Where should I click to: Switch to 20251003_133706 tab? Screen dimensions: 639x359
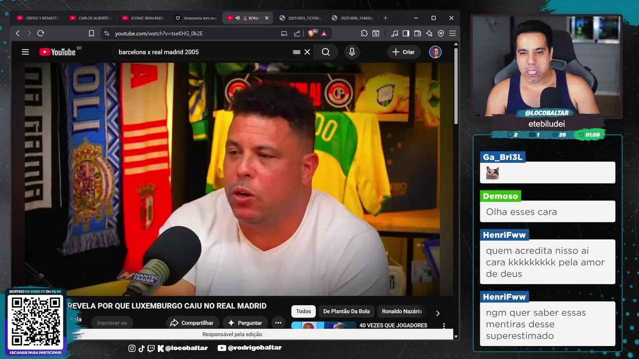300,18
